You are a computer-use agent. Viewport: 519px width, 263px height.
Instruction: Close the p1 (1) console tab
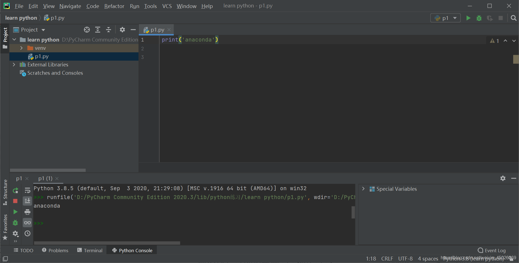[x=57, y=179]
